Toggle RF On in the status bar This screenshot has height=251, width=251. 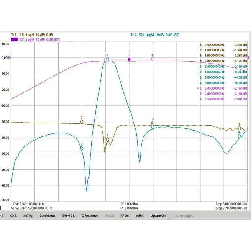tap(125, 215)
